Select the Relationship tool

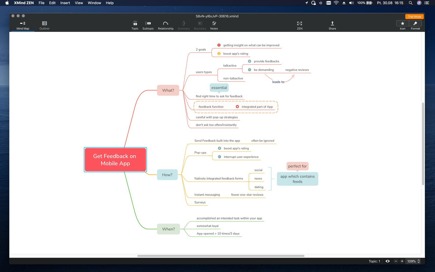point(166,25)
